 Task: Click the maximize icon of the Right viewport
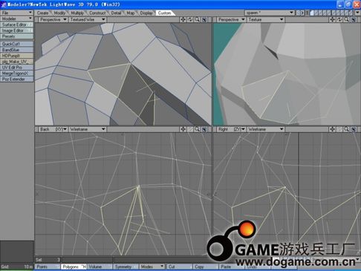pyautogui.click(x=354, y=129)
